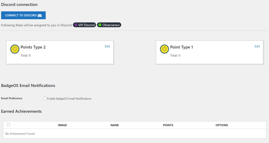Tick the select-all achievements checkbox

pyautogui.click(x=8, y=125)
